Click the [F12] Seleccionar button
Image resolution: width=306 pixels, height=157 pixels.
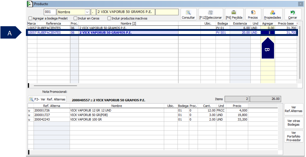coord(211,14)
